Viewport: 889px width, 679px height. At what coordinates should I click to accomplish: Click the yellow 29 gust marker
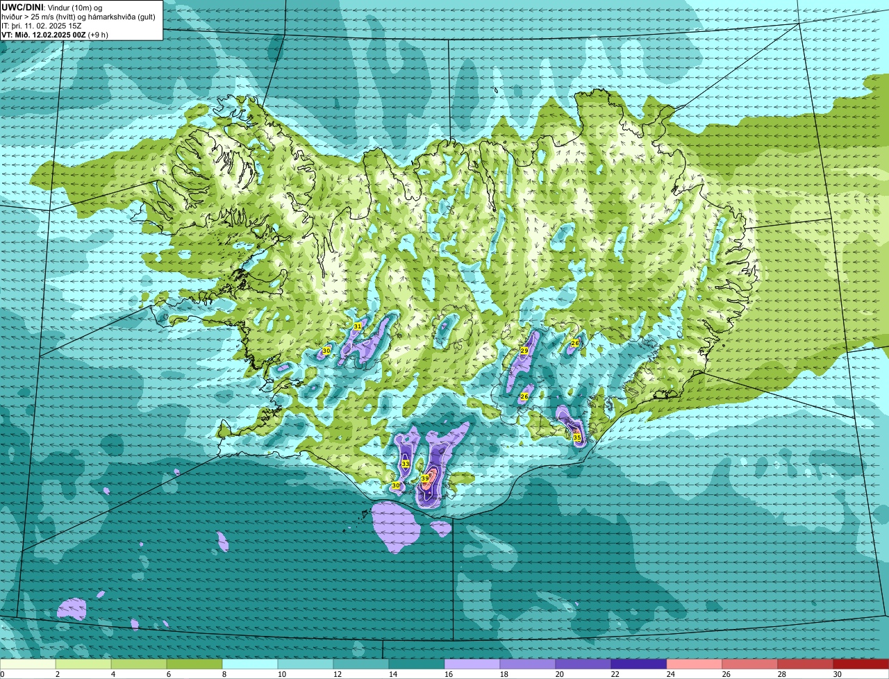[524, 351]
